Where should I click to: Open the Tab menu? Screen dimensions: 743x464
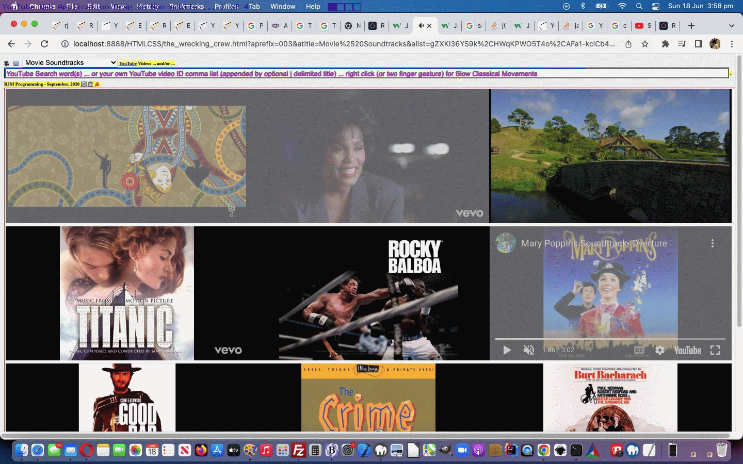(x=254, y=6)
